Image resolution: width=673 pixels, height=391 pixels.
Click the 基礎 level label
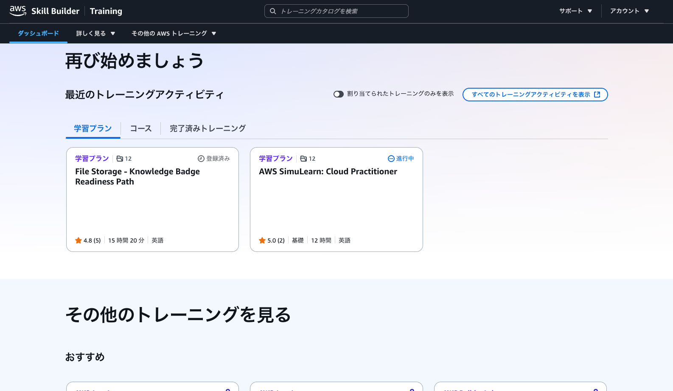[x=298, y=240]
